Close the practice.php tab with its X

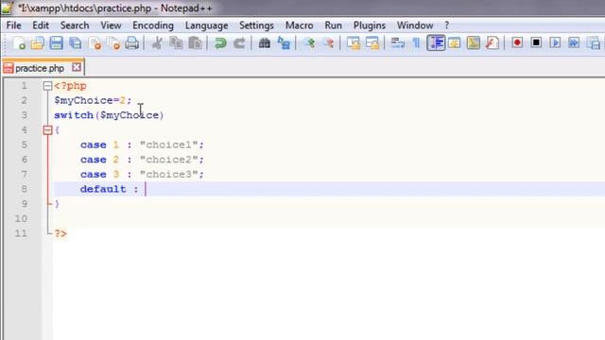click(x=77, y=67)
